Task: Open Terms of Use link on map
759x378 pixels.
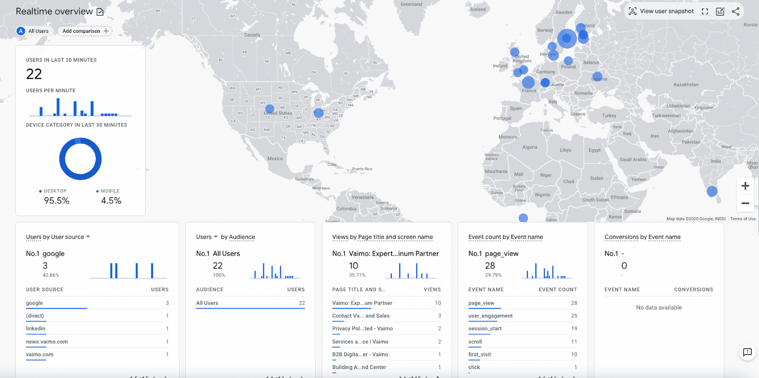Action: 743,219
